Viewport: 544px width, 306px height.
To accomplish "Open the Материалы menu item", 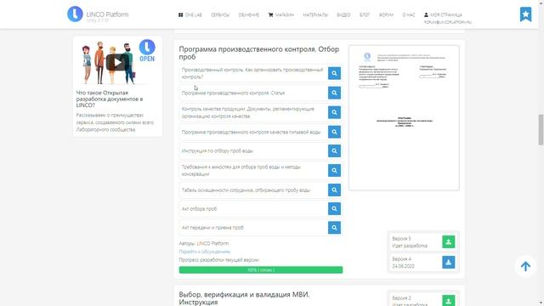I will click(x=315, y=15).
